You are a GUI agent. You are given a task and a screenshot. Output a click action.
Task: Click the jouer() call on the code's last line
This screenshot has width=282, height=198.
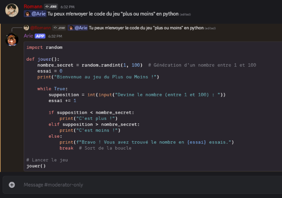tap(36, 166)
